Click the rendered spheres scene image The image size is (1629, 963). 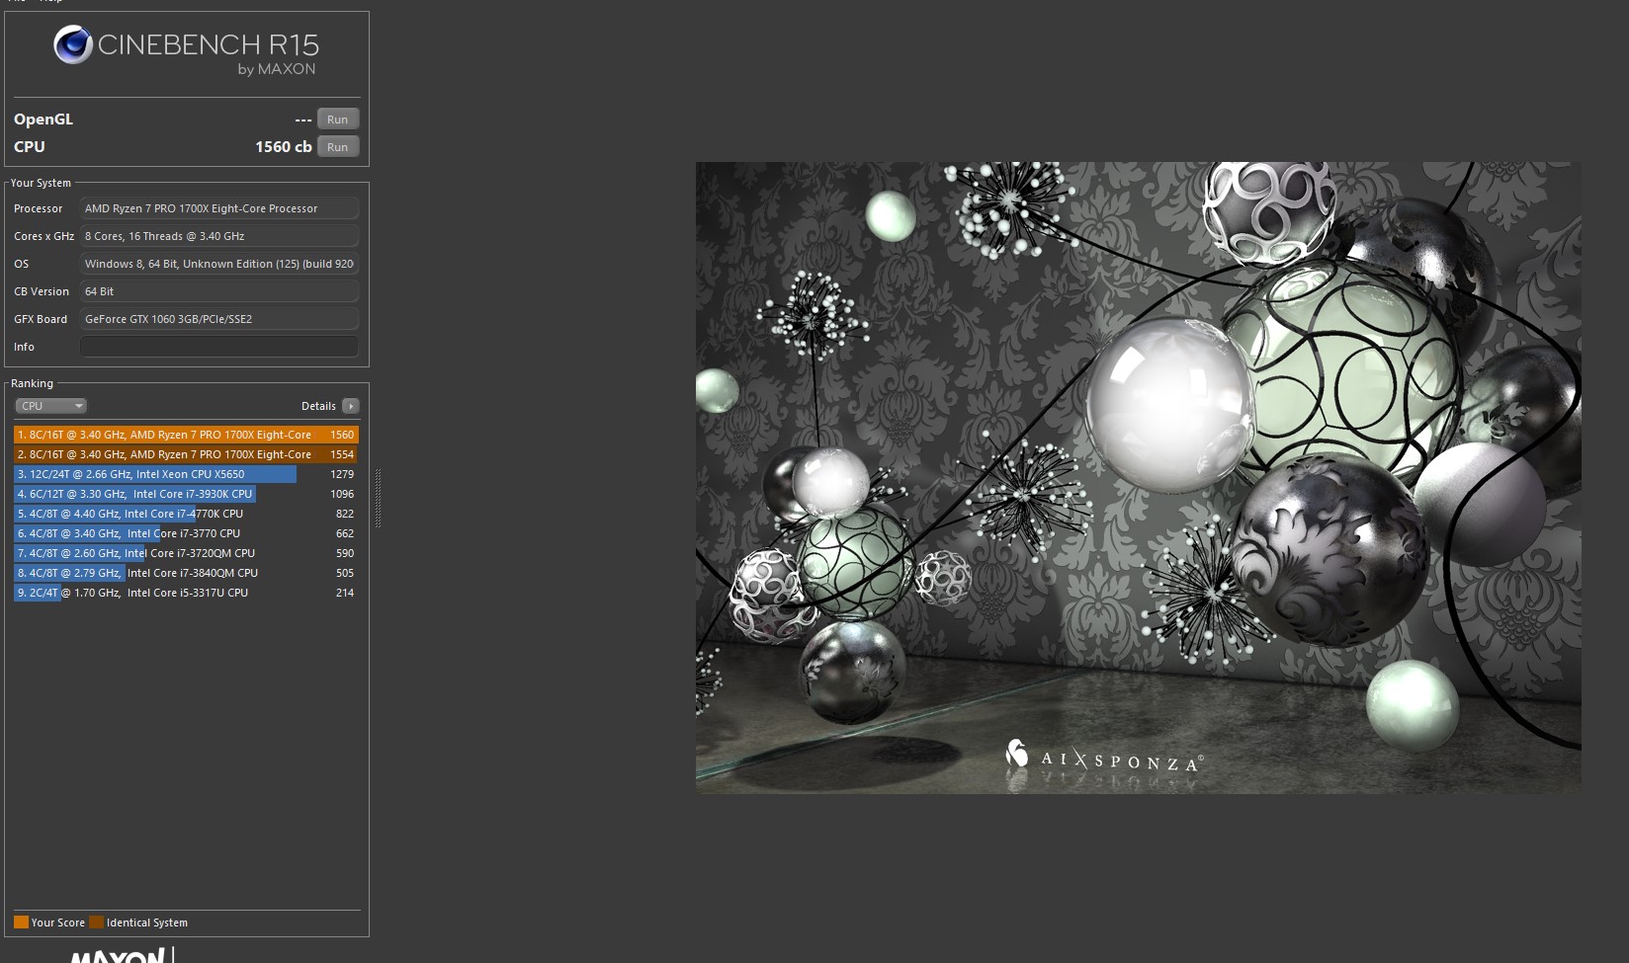[1138, 478]
